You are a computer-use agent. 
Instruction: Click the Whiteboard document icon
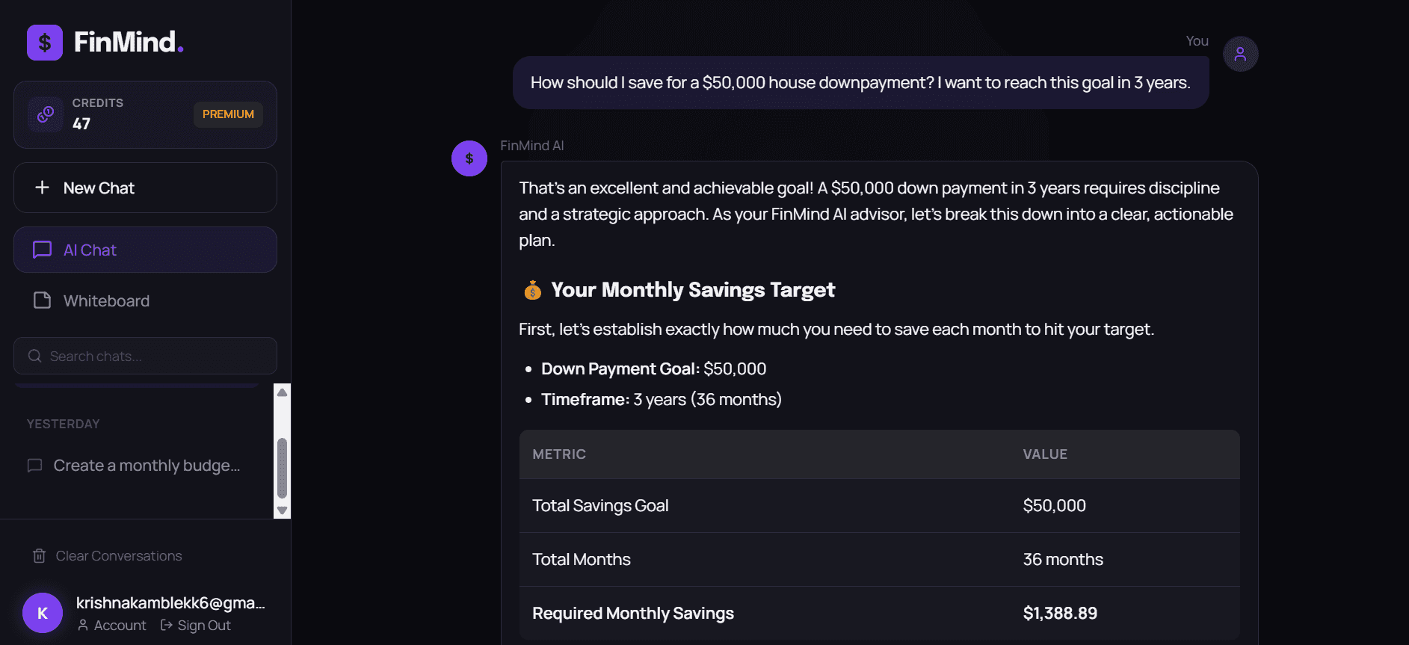point(43,300)
